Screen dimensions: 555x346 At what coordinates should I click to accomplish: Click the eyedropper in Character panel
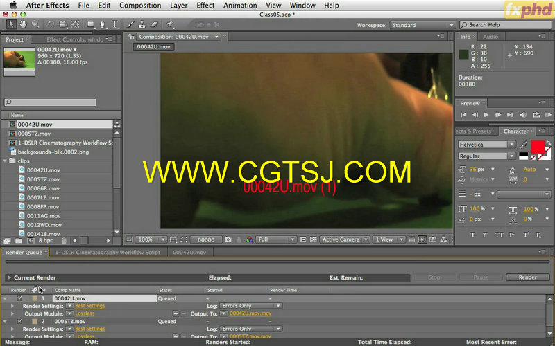524,145
